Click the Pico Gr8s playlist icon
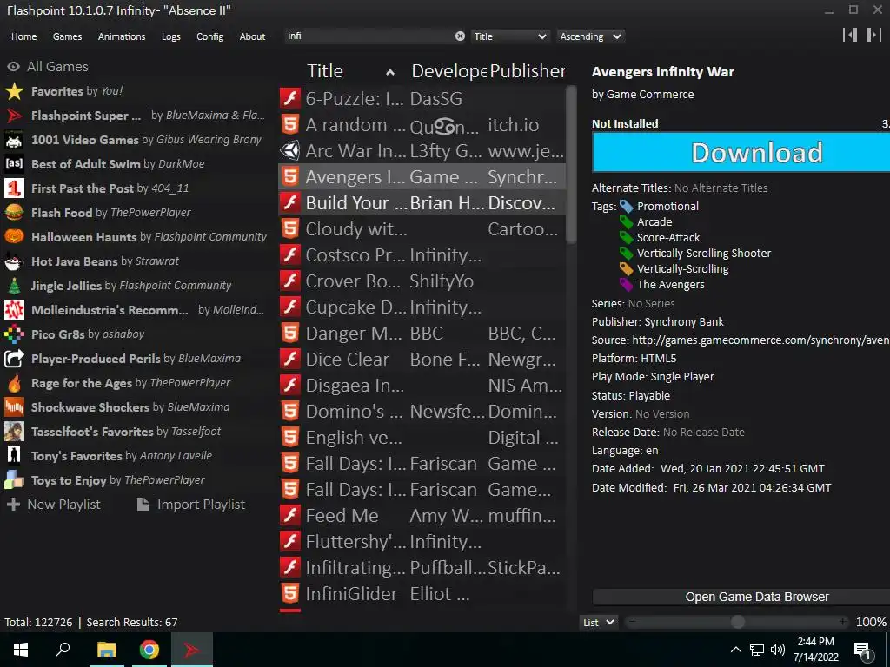Screen dimensions: 890x667 click(x=14, y=334)
